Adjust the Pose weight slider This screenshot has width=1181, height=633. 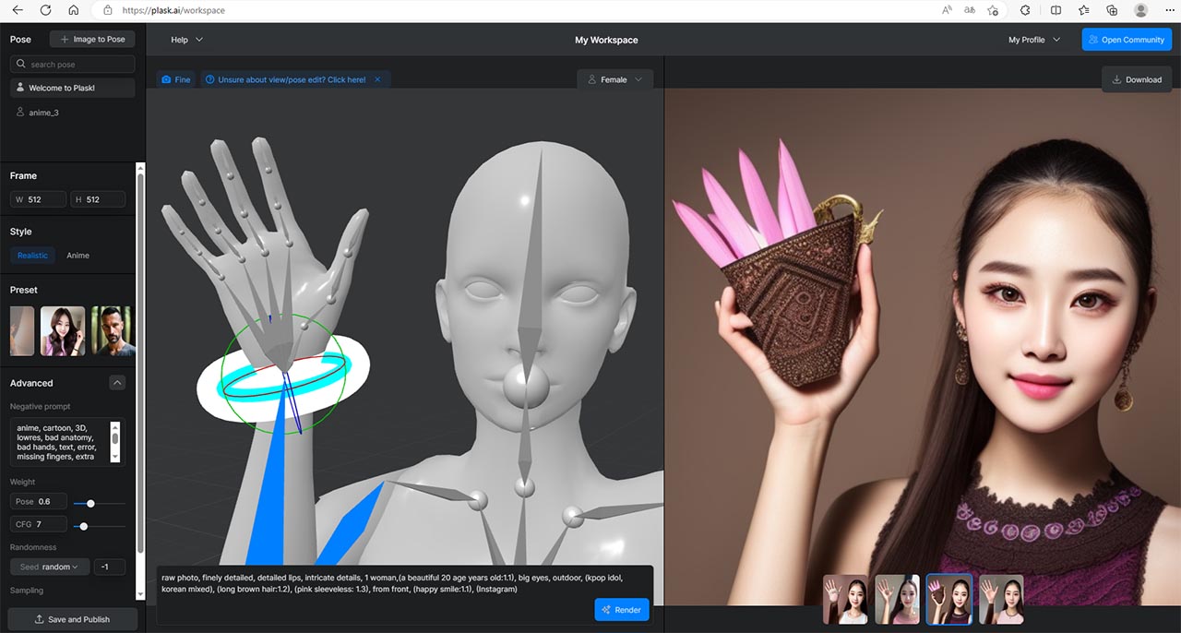click(90, 503)
